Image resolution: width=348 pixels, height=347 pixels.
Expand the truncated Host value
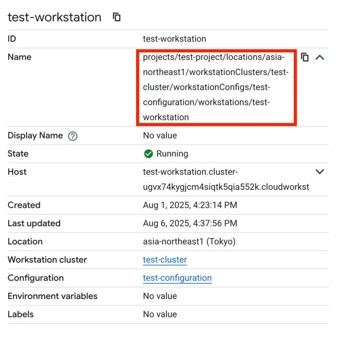[x=320, y=172]
